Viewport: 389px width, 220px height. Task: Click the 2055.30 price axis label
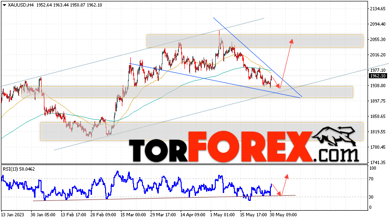tap(378, 40)
